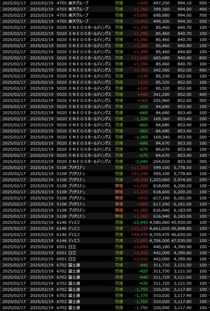Click the 買埋 row with profit +900

tap(119, 204)
